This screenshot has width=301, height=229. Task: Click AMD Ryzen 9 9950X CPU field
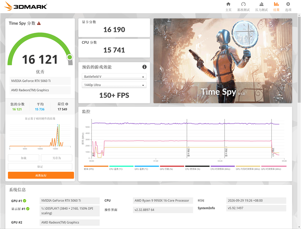point(163,201)
